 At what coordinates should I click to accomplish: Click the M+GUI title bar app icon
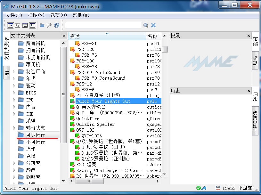coord(6,6)
